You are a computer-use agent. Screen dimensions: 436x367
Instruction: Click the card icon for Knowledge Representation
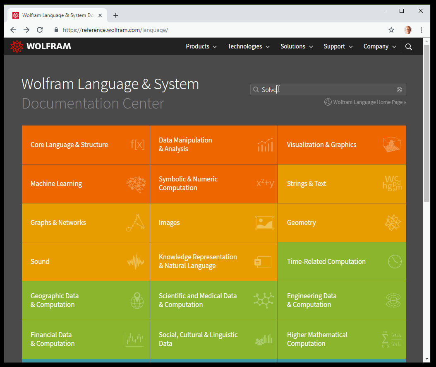pyautogui.click(x=263, y=262)
